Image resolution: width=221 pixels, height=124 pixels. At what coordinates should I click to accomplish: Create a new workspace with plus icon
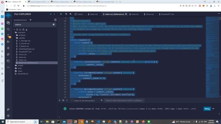point(30,20)
